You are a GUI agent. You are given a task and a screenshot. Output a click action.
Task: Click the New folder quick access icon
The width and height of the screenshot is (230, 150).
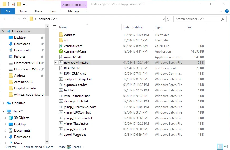point(19,4)
